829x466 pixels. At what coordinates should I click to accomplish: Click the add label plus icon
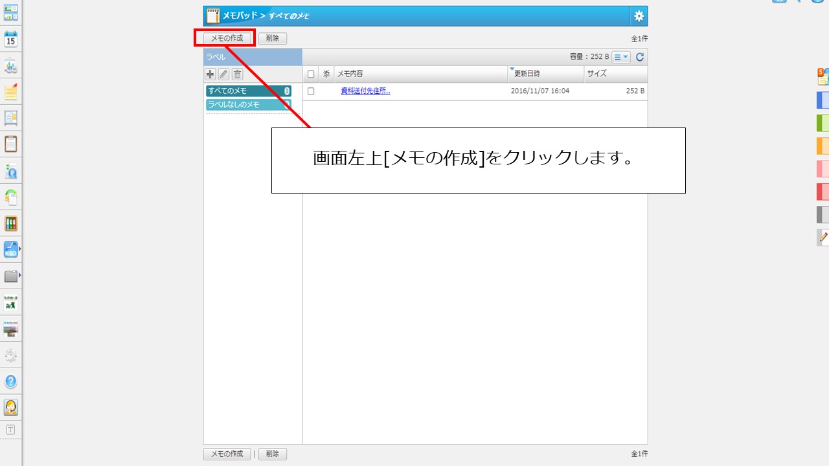pyautogui.click(x=210, y=74)
